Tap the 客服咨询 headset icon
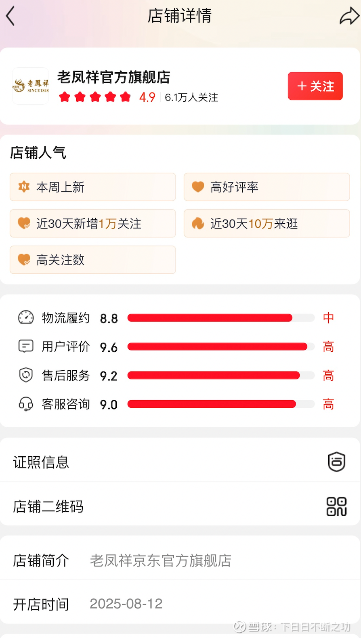 pos(26,404)
